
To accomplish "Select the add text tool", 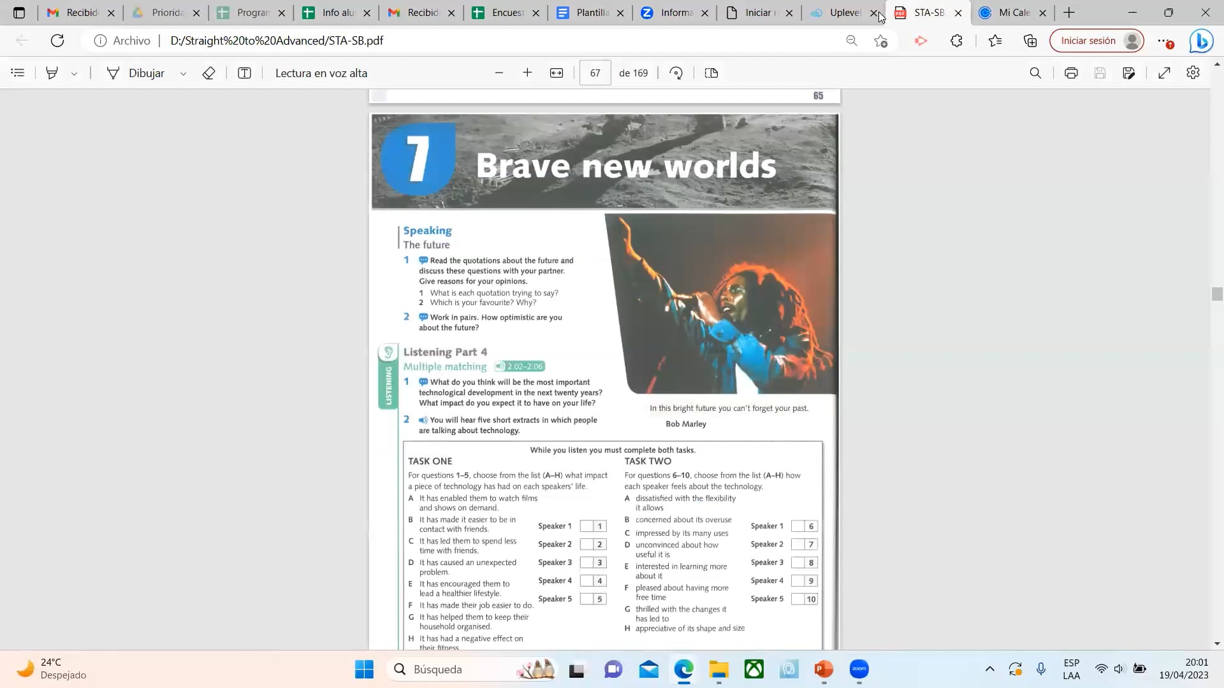I will pos(244,73).
